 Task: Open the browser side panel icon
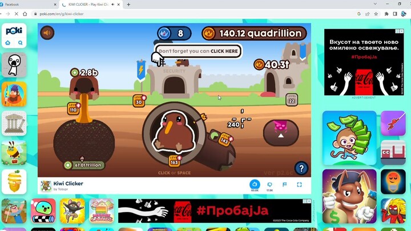(x=395, y=14)
